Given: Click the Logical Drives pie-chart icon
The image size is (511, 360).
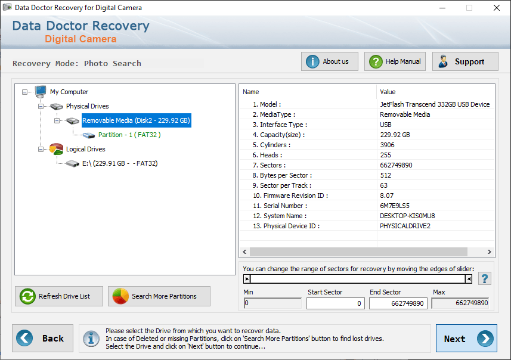Looking at the screenshot, I should 57,149.
